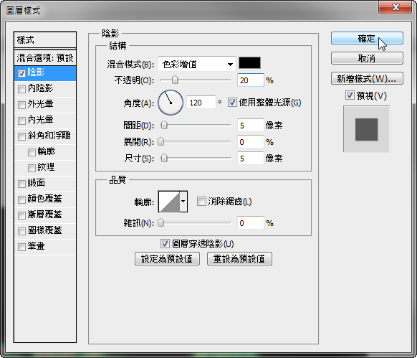This screenshot has height=358, width=417.
Task: Select the 顏色覆蓋 style label
Action: [45, 199]
